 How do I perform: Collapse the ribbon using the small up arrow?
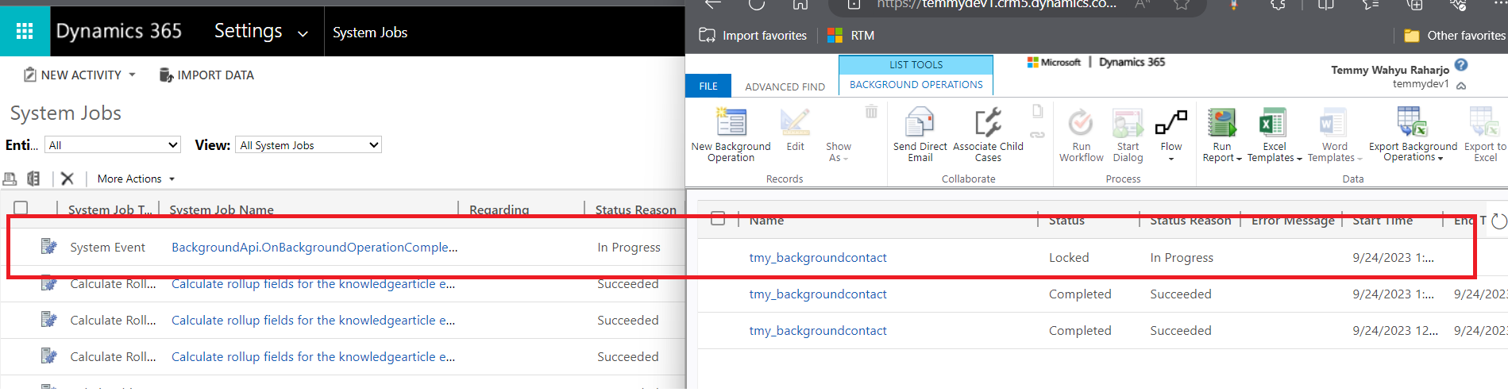point(1461,85)
